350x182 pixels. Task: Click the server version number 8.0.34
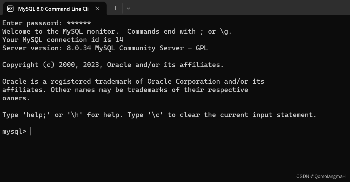coord(79,48)
